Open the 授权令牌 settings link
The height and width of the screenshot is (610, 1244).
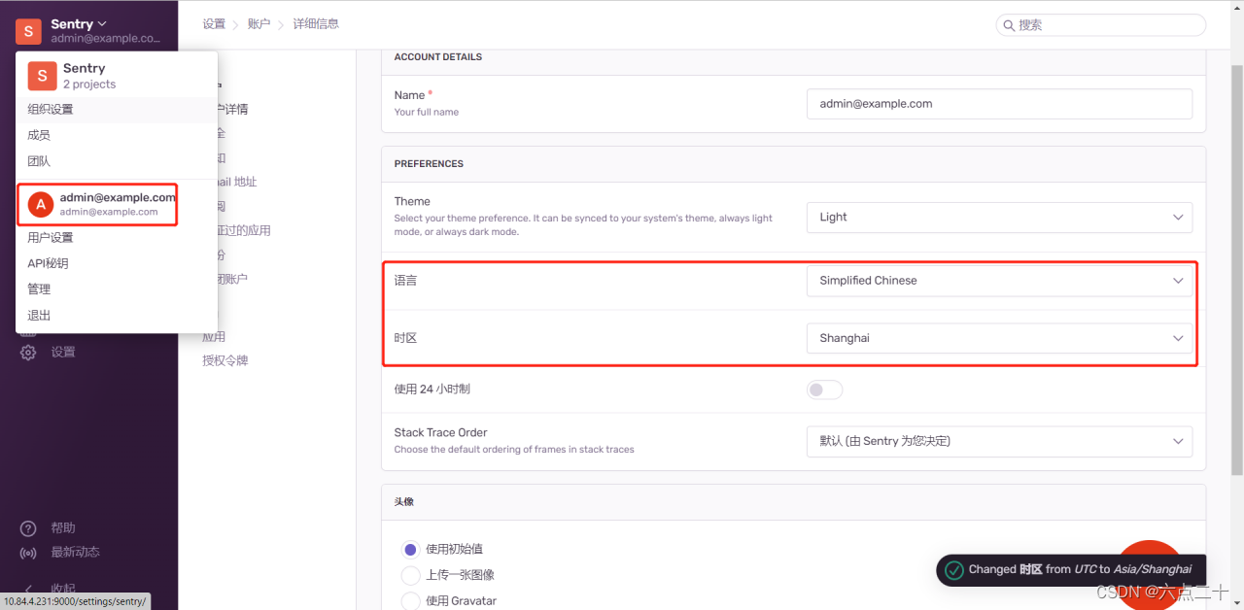[225, 361]
